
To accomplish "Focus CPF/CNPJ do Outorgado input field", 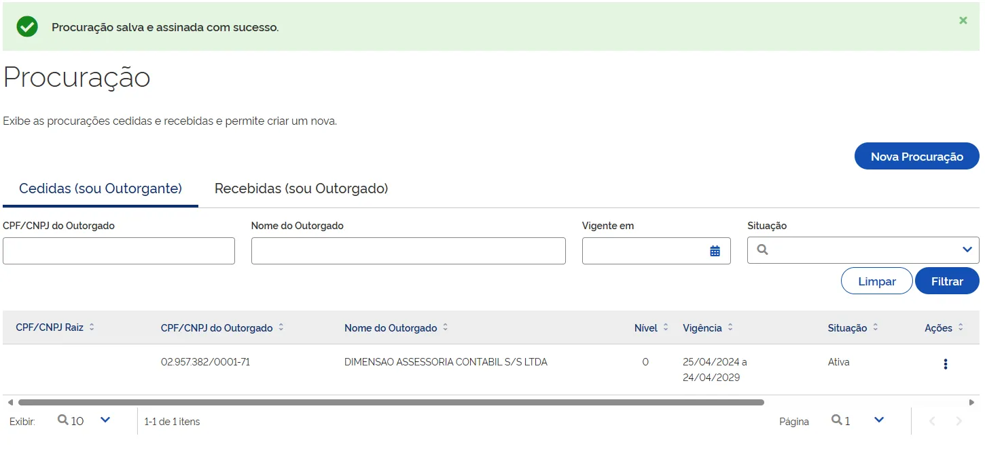I will pyautogui.click(x=119, y=251).
